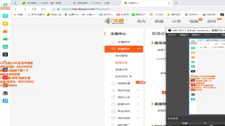Go to 游戏 in Douyu navigation

[211, 21]
